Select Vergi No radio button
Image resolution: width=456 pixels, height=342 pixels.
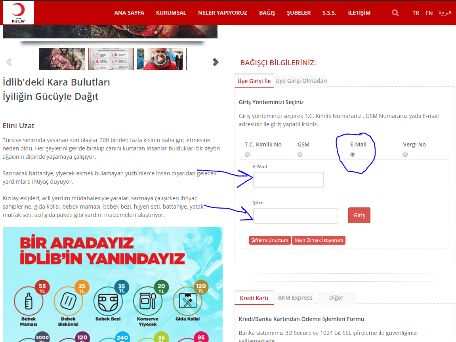click(405, 154)
